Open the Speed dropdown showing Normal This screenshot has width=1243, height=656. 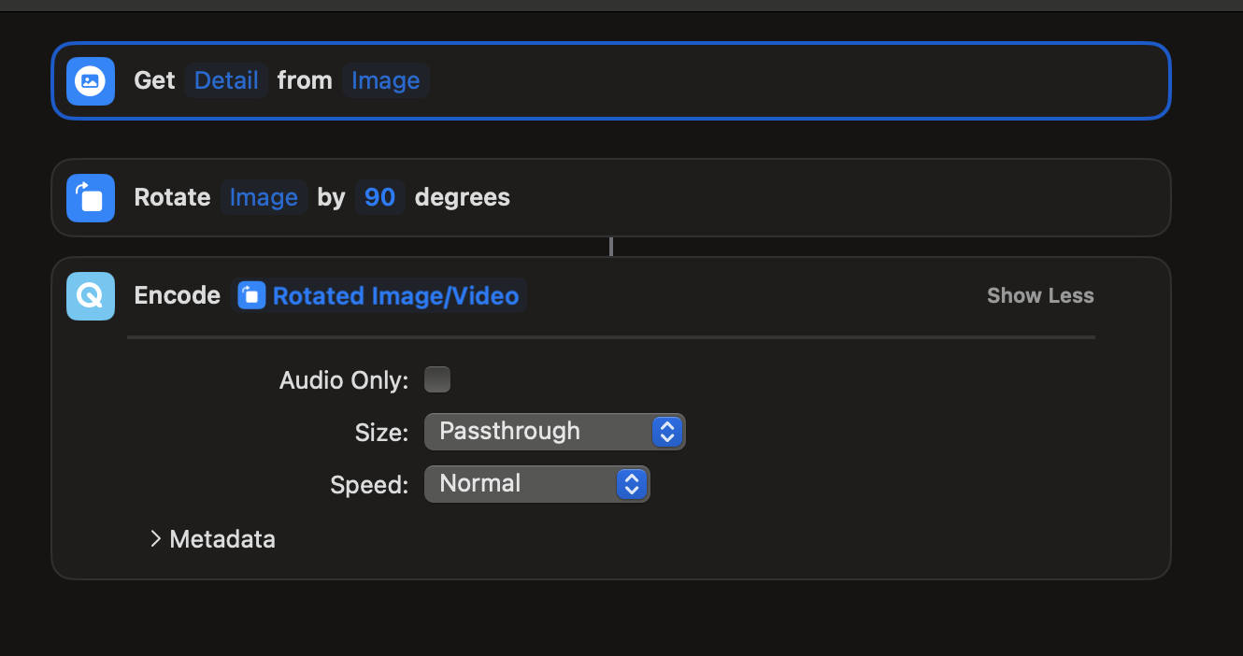tap(536, 484)
